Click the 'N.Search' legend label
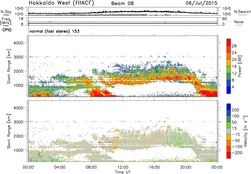The image size is (251, 174). coord(242,12)
